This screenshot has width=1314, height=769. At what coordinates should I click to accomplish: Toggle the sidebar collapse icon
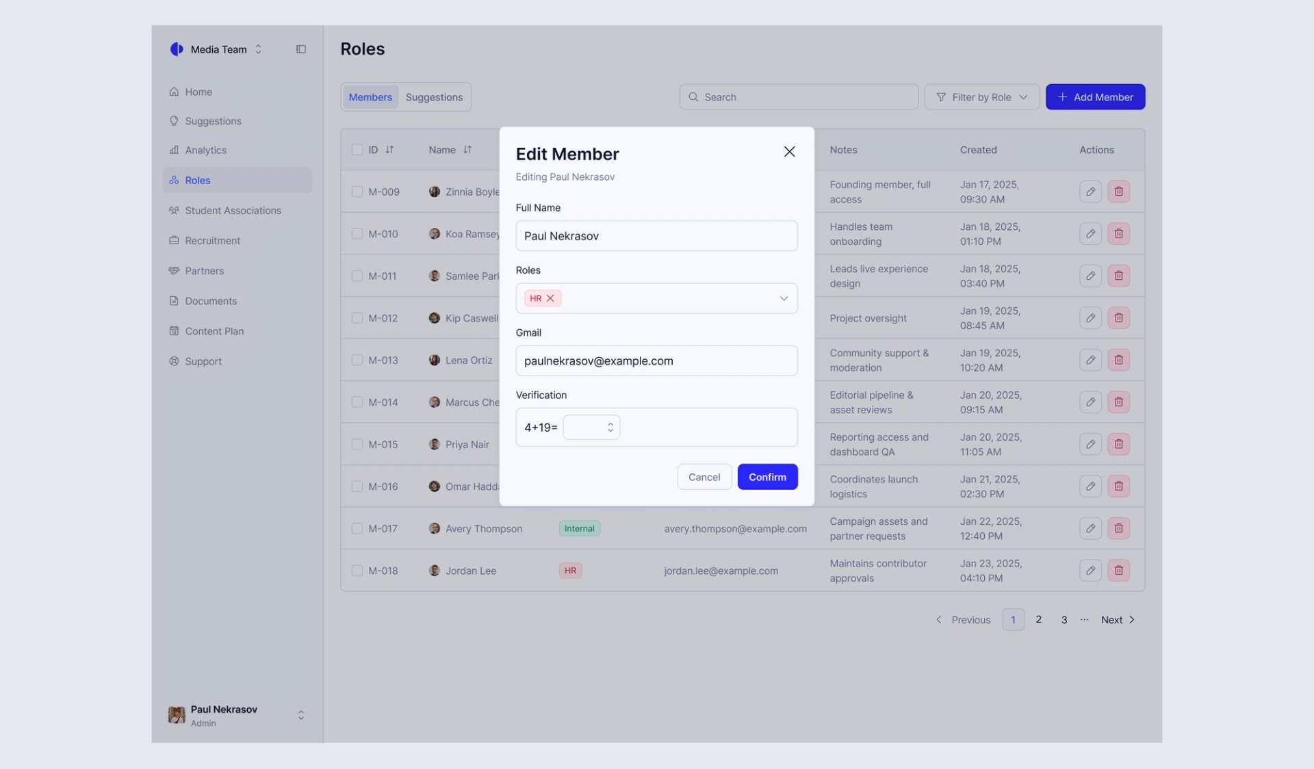[x=300, y=49]
